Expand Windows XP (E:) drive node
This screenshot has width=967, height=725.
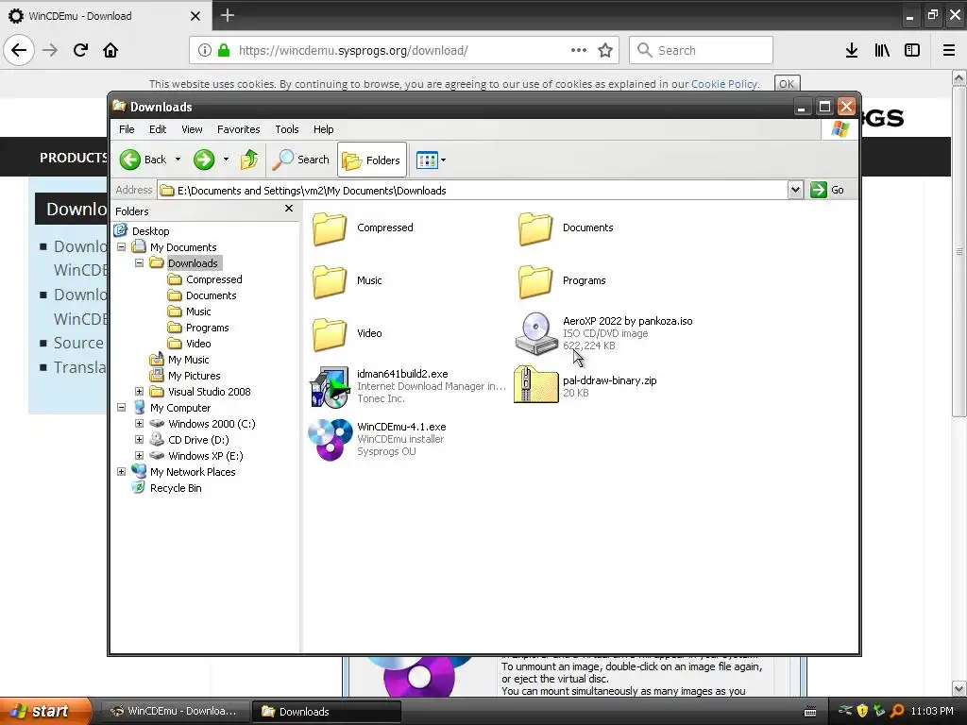point(140,456)
